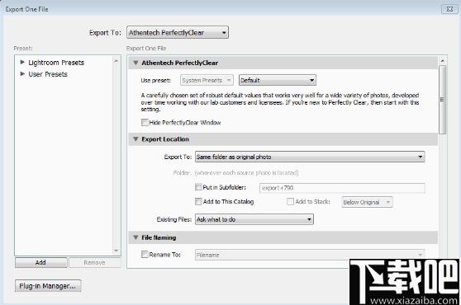
Task: Check the Put in Subfolder option
Action: tap(198, 187)
